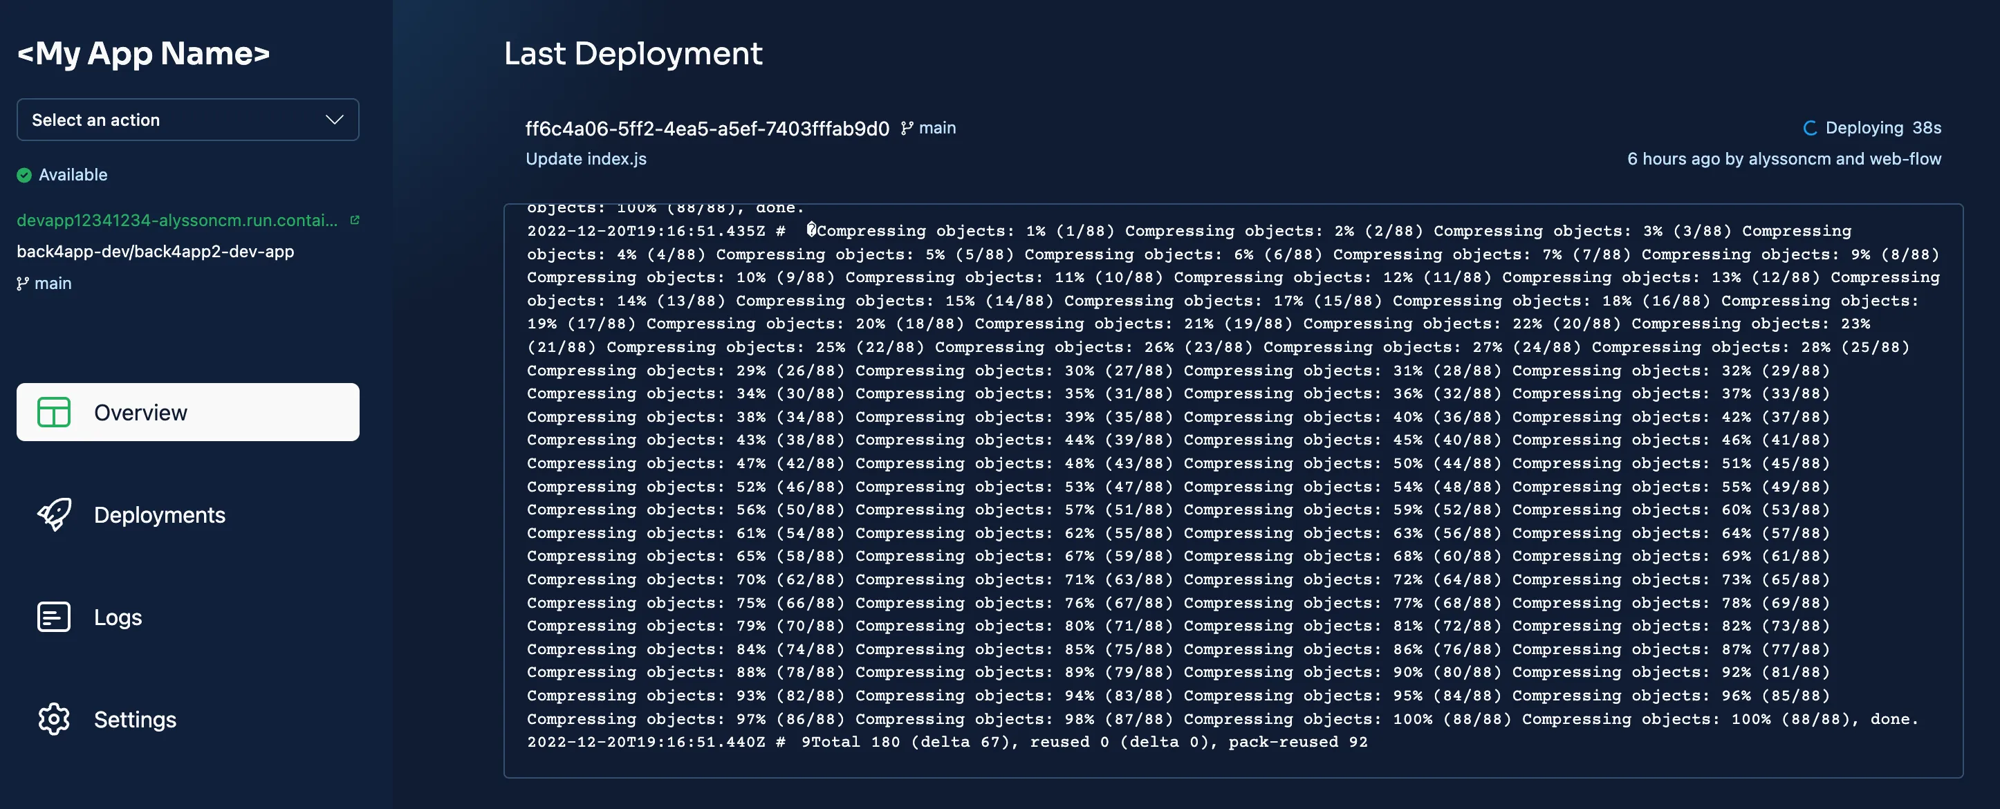Click the green Available status checkmark icon
The width and height of the screenshot is (2000, 809).
click(x=24, y=175)
